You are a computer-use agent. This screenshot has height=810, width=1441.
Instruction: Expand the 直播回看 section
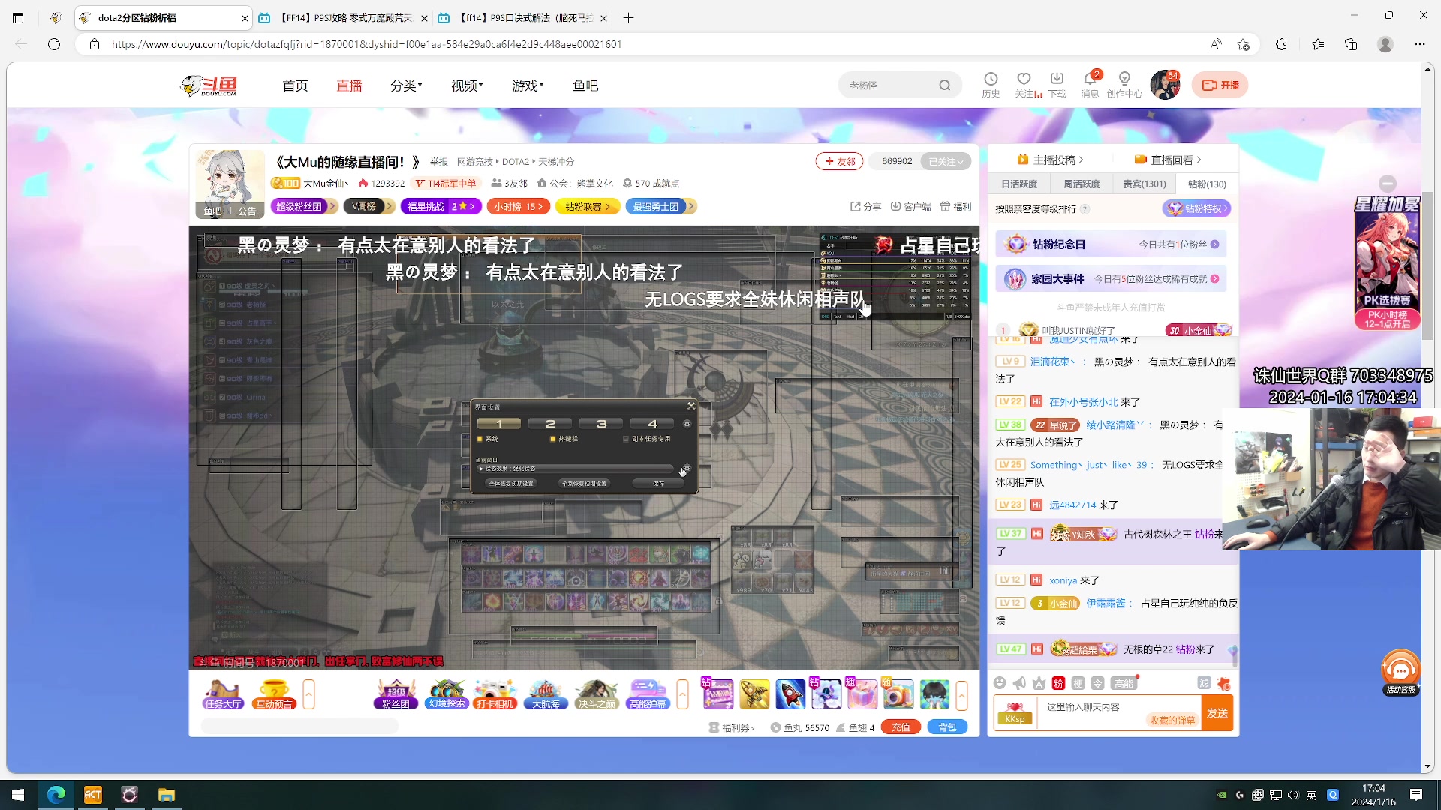1168,160
